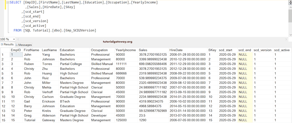The height and width of the screenshot is (123, 292).
Task: Switch to the Messages tab
Action: [x=24, y=45]
